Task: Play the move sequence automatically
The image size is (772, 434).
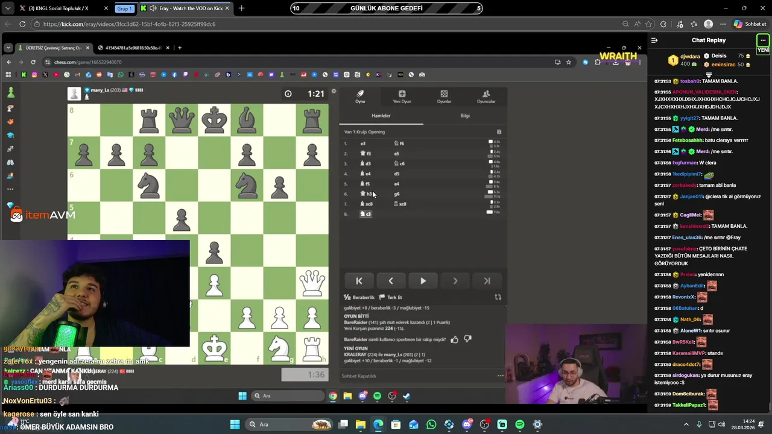Action: tap(423, 281)
